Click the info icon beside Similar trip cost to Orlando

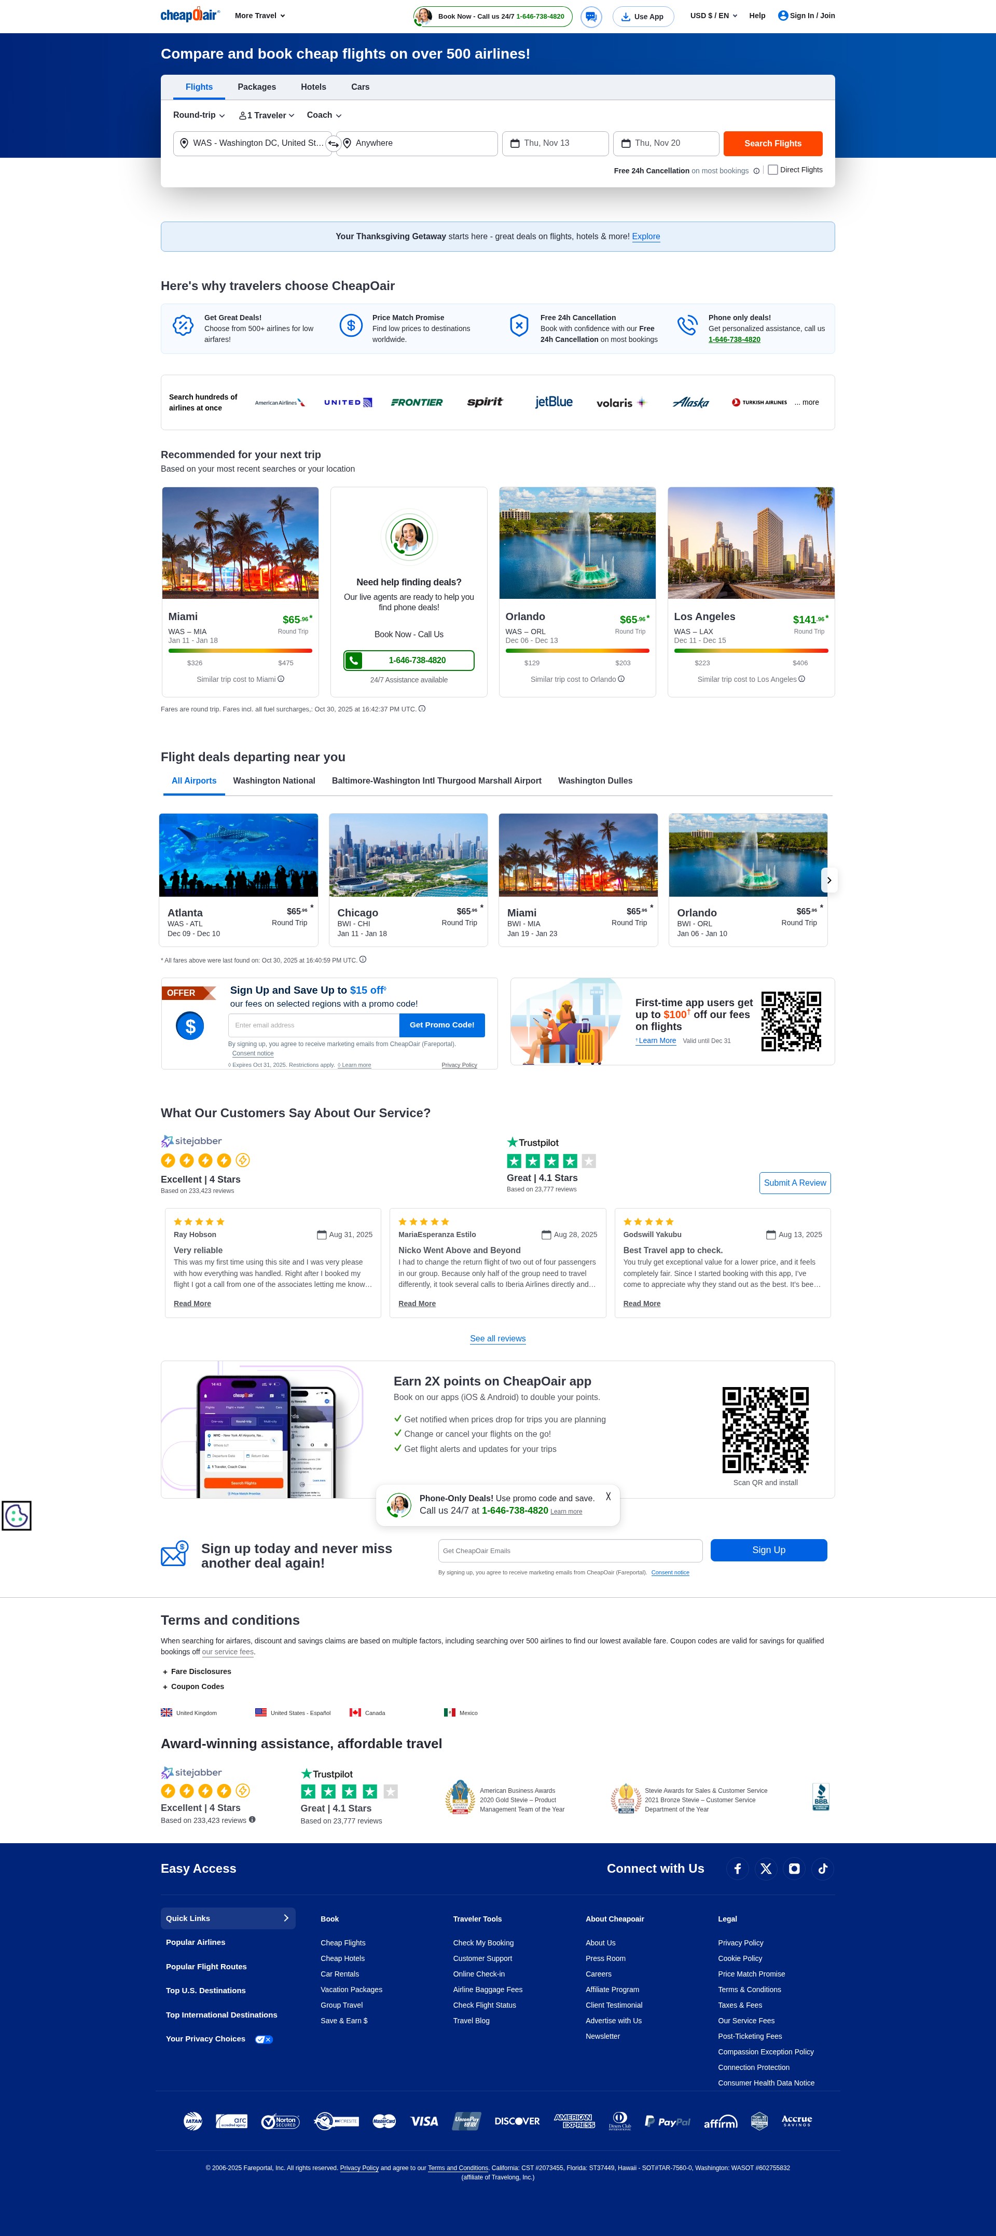click(621, 679)
